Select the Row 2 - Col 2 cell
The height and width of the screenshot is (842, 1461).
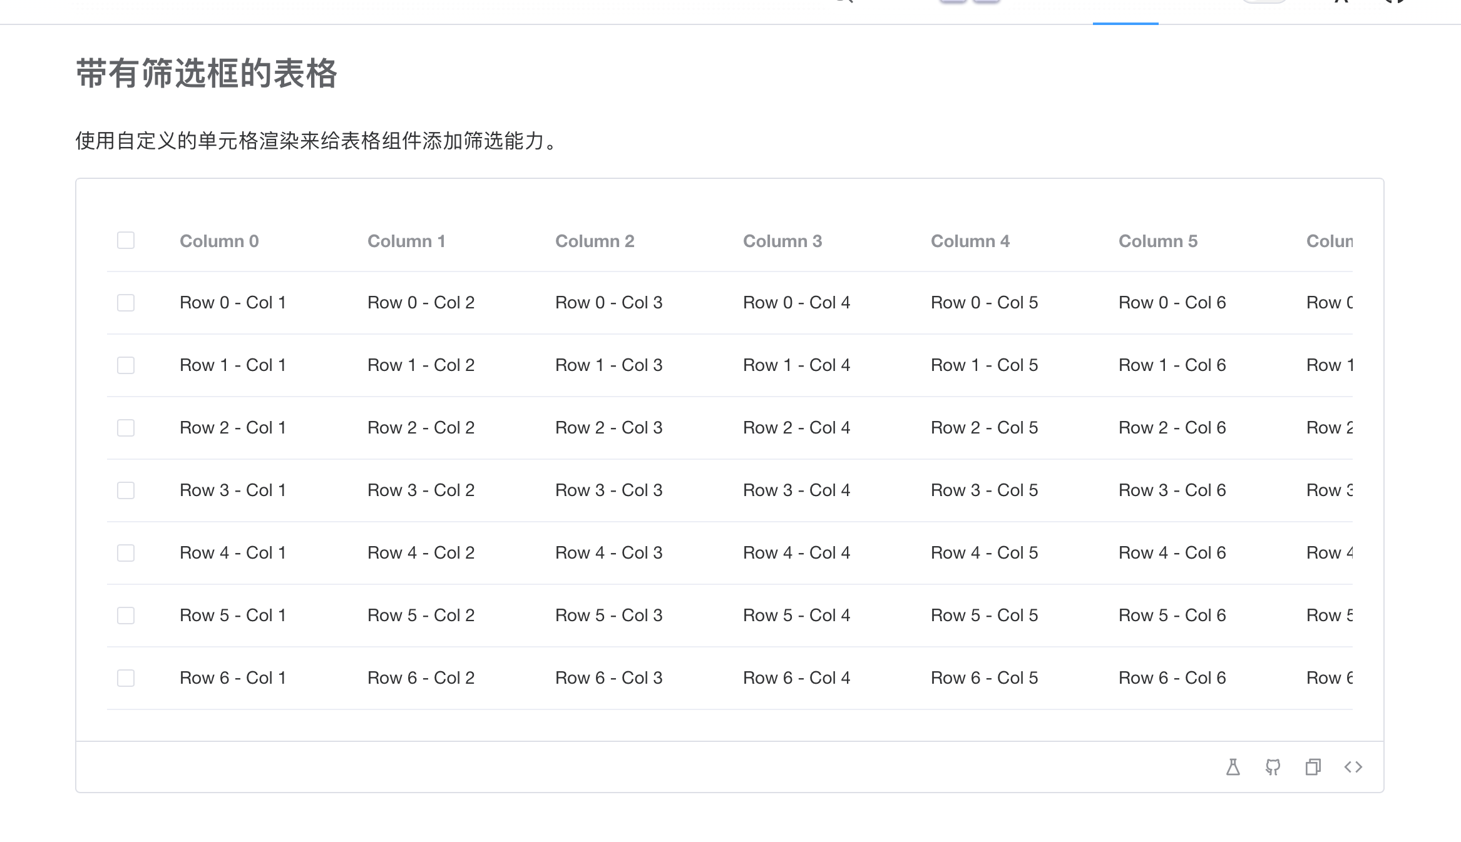click(421, 427)
